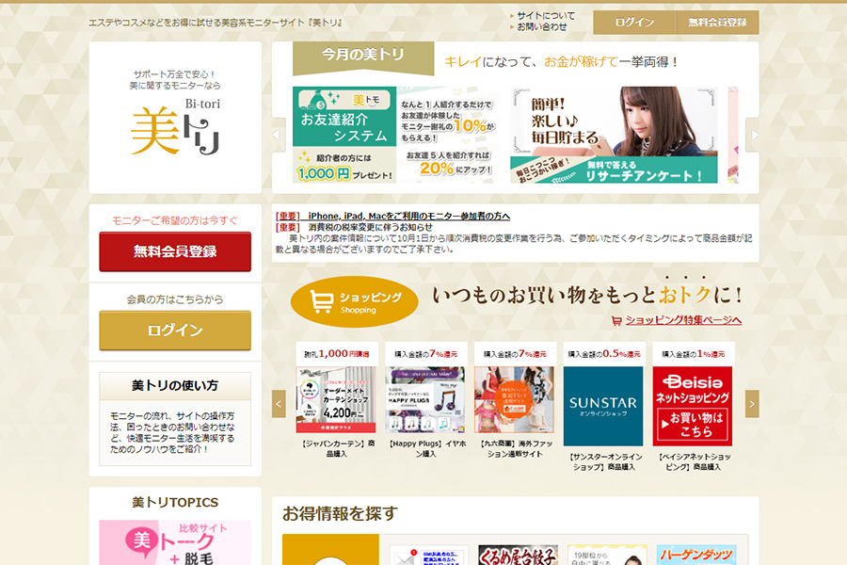Open the Beisia ネットショッピング thumbnail

tap(693, 407)
